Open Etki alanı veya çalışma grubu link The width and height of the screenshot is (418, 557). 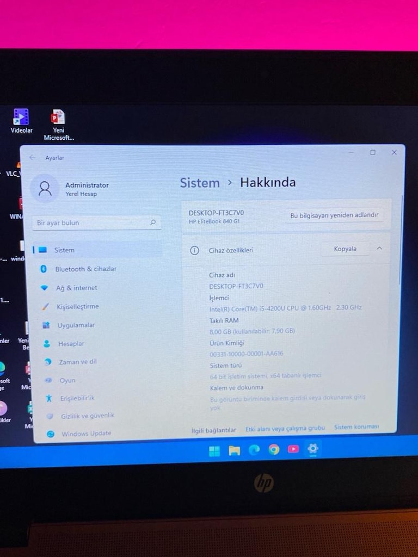point(285,429)
